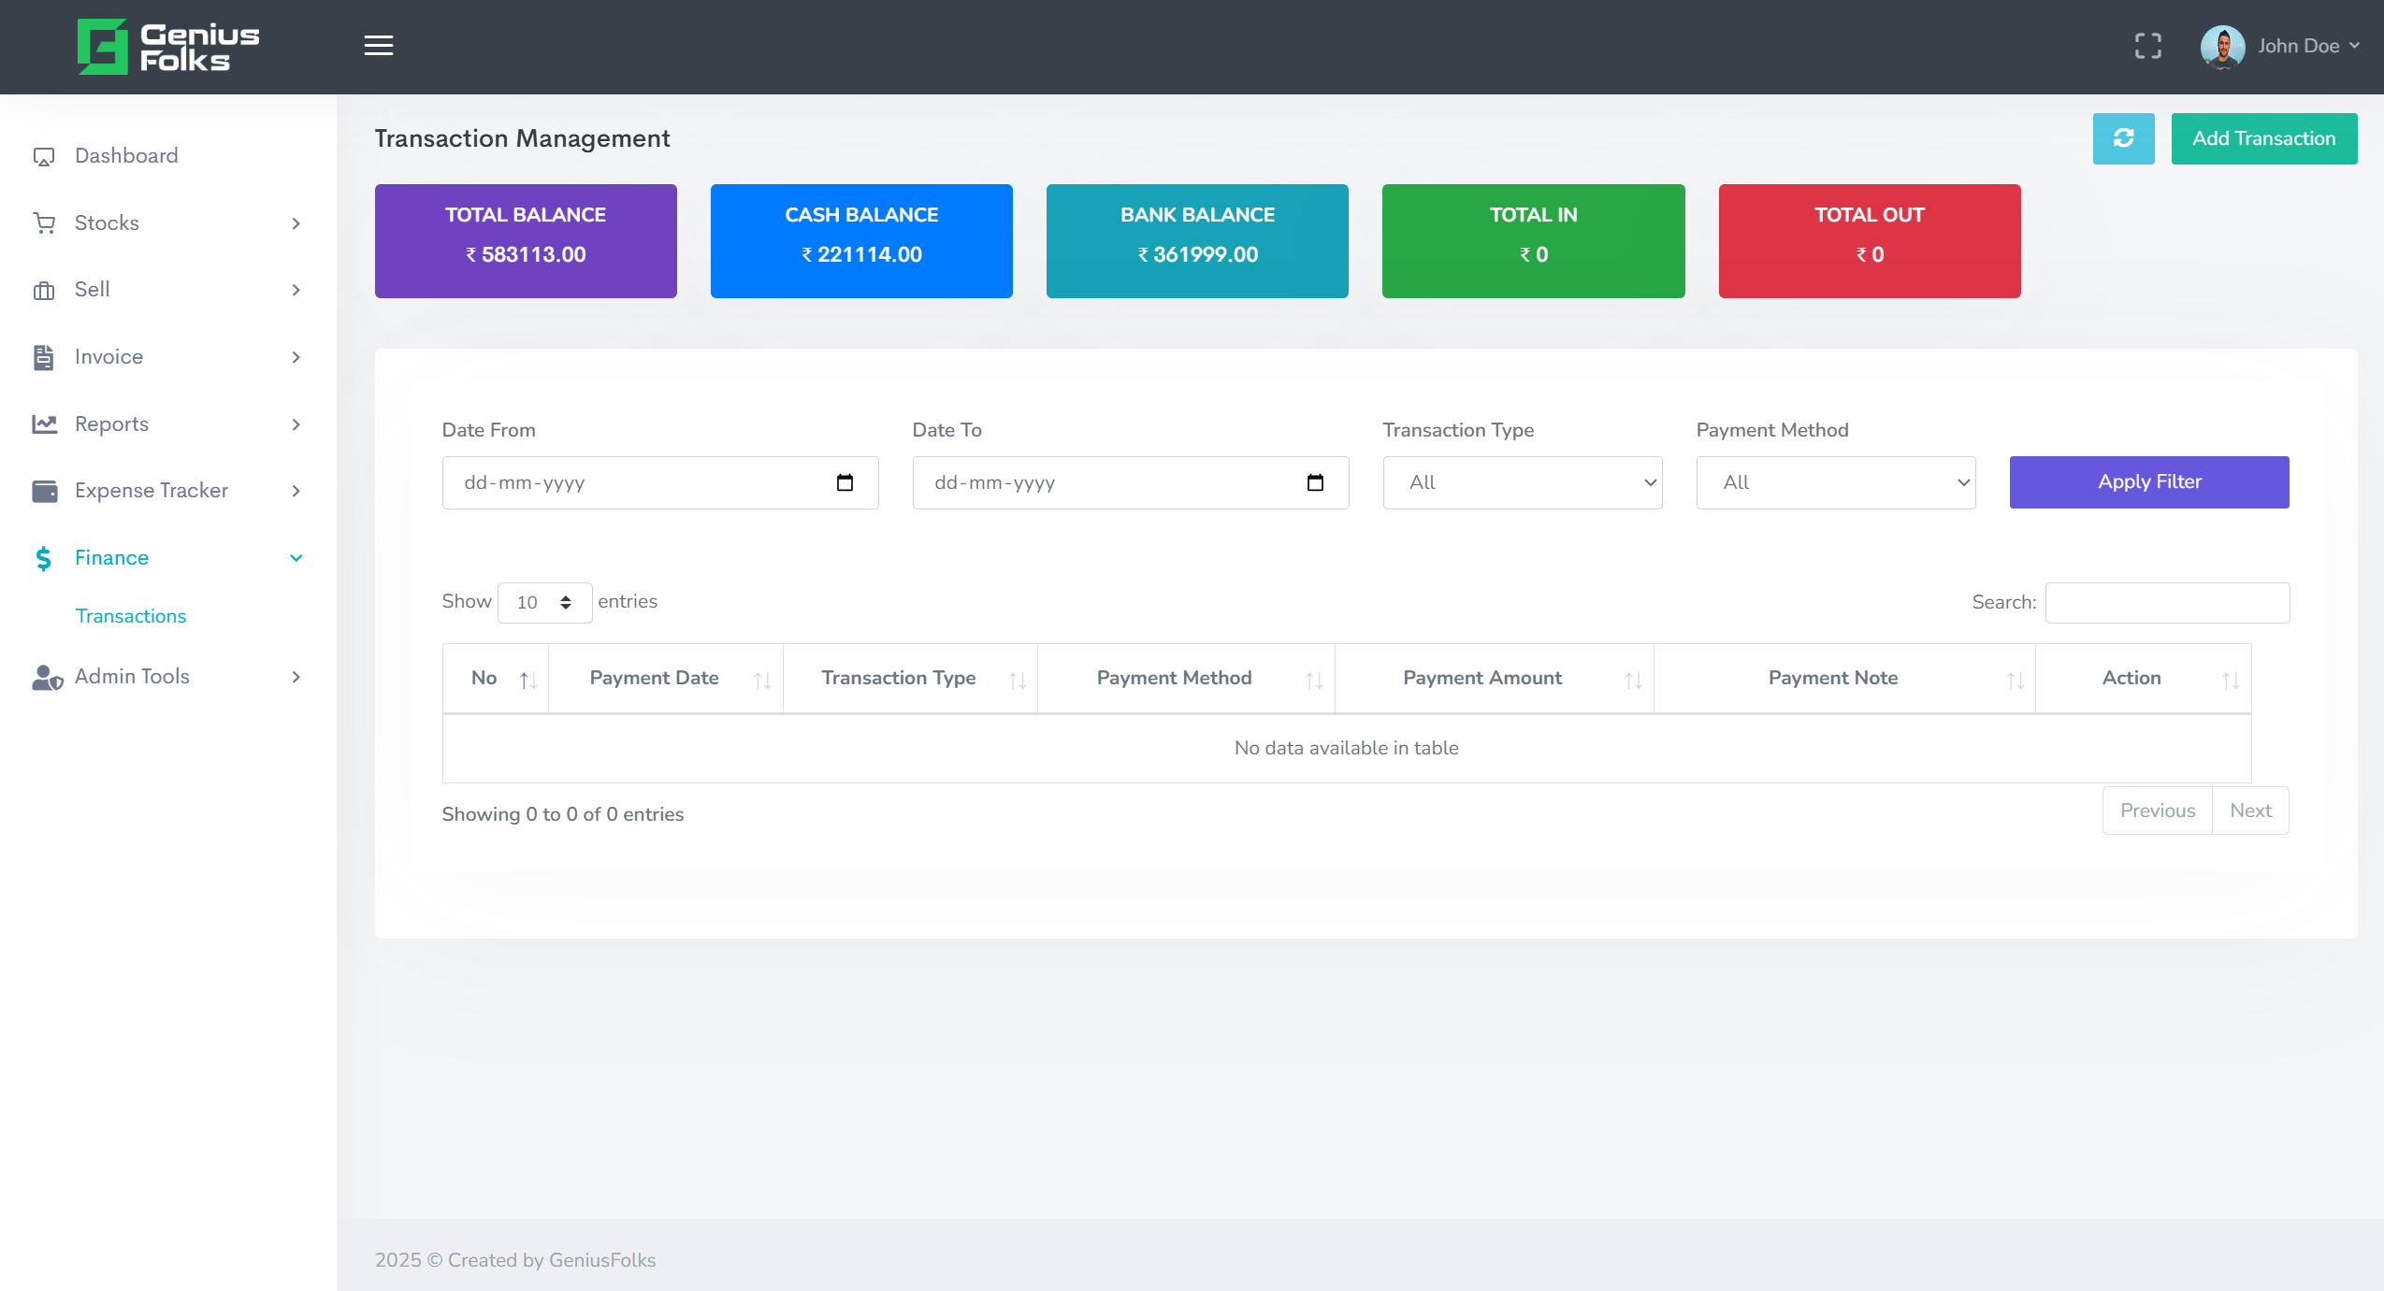Click the Finance dollar sign icon
Screen dimensions: 2384x1291
[x=43, y=558]
